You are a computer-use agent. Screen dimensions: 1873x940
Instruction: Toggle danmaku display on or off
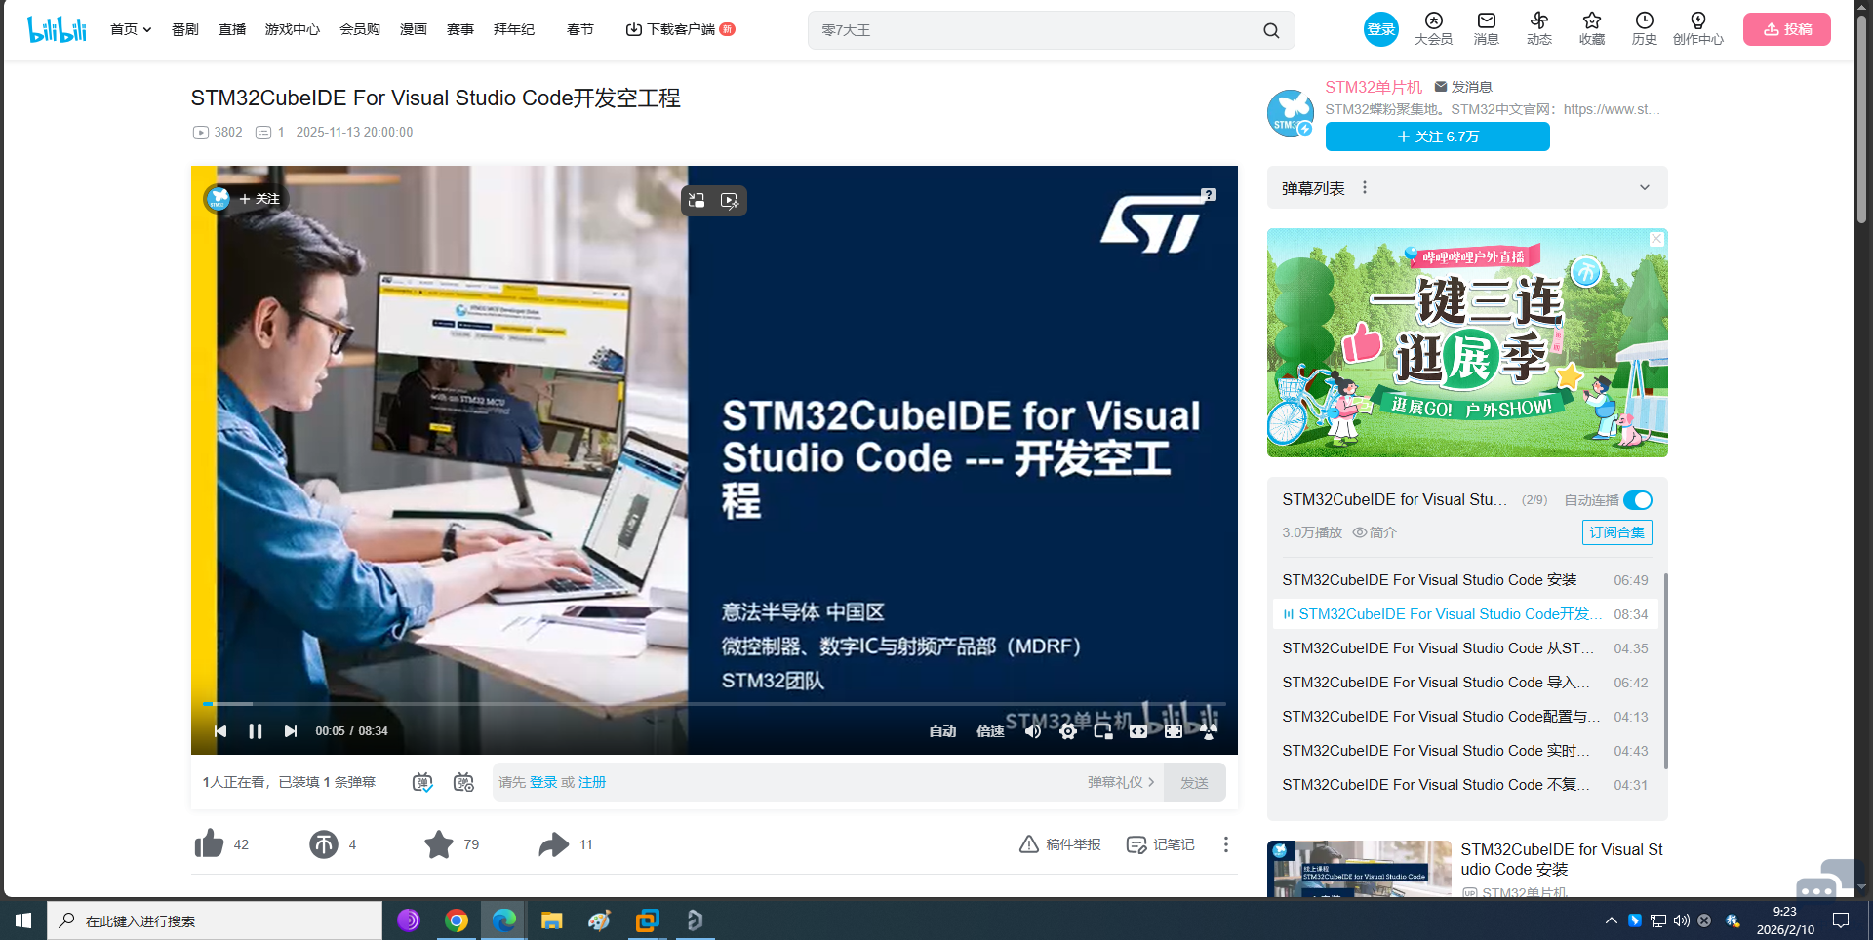pyautogui.click(x=422, y=782)
